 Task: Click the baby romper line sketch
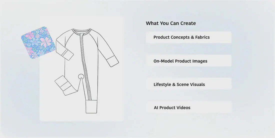tap(87, 71)
